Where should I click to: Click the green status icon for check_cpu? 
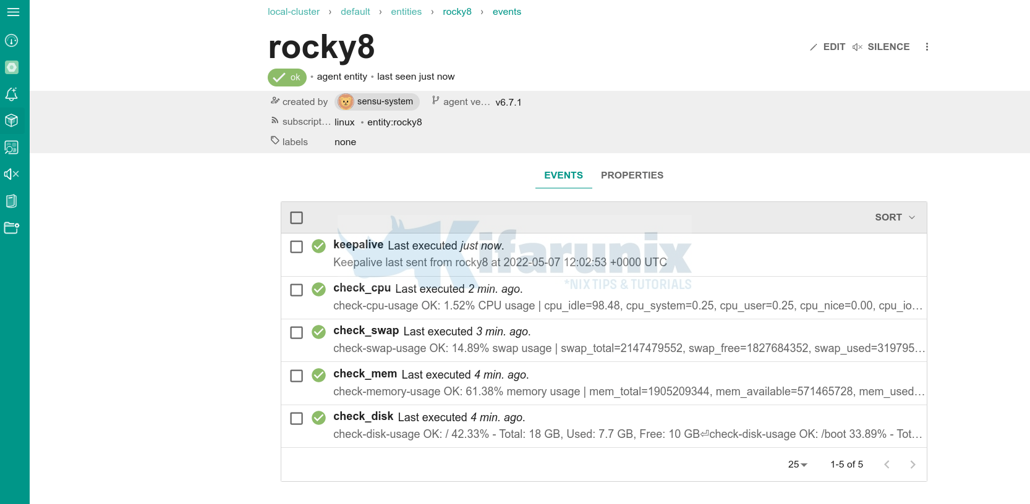point(319,290)
